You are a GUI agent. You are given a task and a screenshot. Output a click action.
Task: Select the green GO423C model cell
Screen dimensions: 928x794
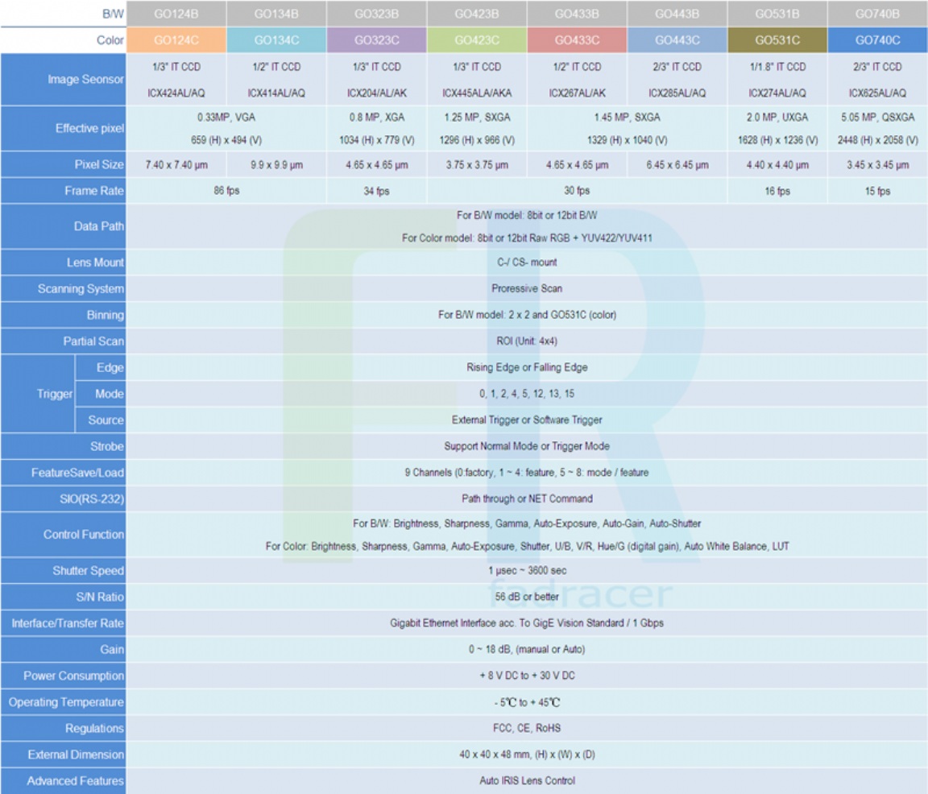(477, 39)
